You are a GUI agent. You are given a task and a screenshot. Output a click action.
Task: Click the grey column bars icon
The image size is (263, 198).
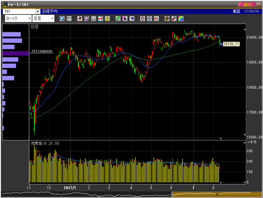(94, 19)
